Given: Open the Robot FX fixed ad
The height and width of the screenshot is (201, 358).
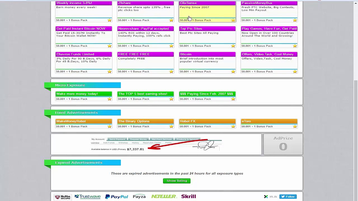Looking at the screenshot, I should coord(207,121).
